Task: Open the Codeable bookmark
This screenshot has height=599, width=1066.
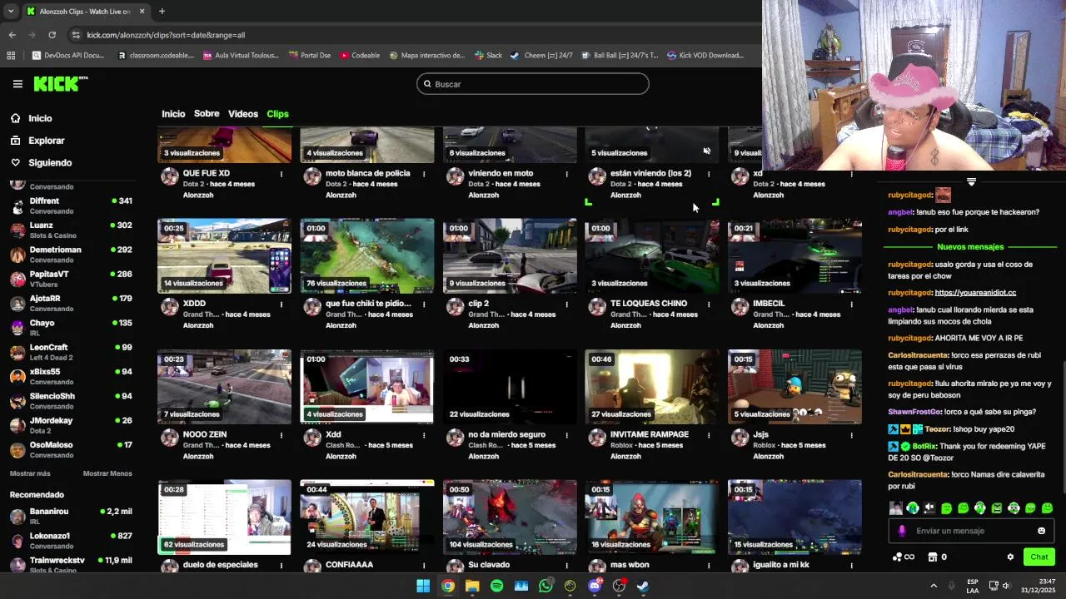Action: pyautogui.click(x=359, y=56)
